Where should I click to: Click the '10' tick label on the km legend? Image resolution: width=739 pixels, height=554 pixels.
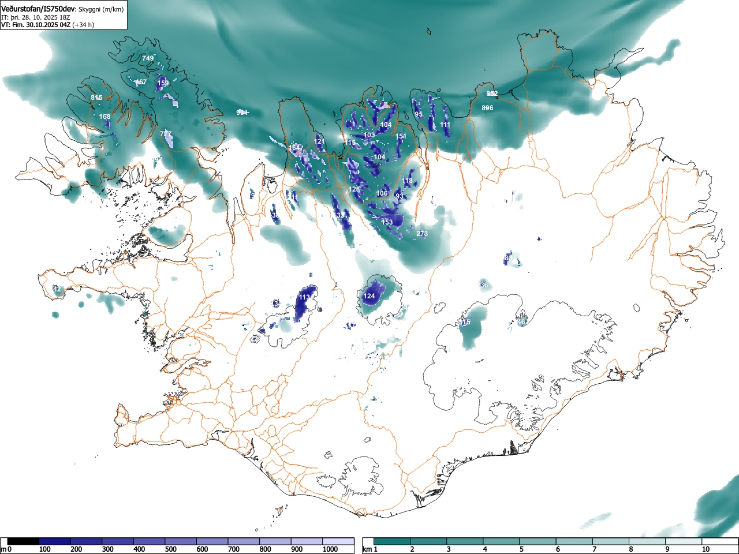tap(706, 549)
